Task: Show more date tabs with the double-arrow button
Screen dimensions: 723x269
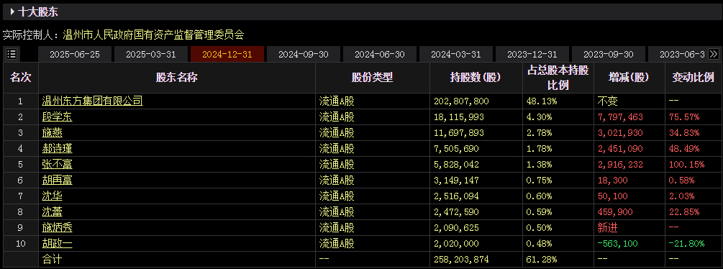Action: [714, 54]
